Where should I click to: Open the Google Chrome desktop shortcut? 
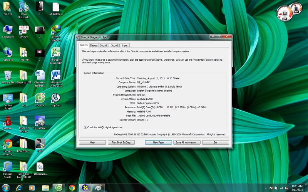point(8,144)
